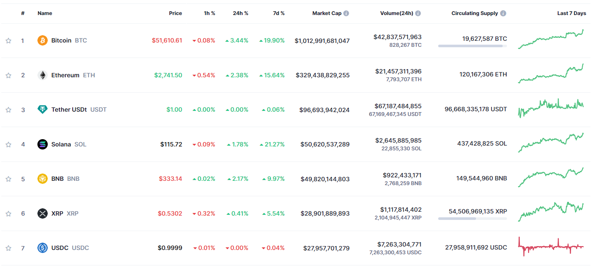Image resolution: width=593 pixels, height=268 pixels.
Task: Click the XRP logo icon
Action: 43,213
